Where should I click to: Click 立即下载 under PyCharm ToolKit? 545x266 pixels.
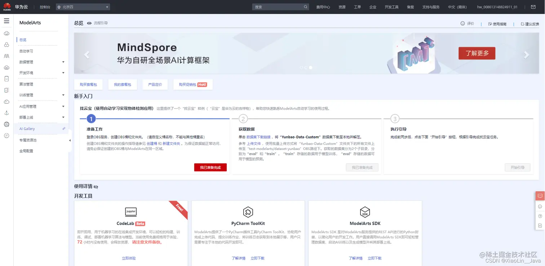tap(257, 258)
